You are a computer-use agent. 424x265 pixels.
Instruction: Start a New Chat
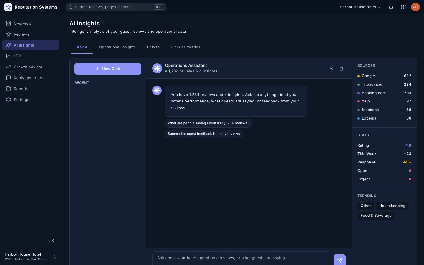click(x=108, y=69)
